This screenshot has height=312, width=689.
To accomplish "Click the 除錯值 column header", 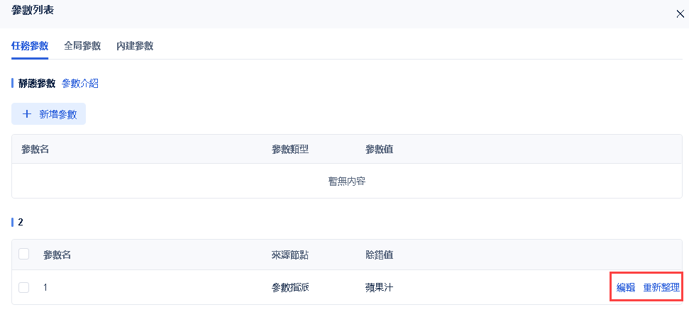I will point(379,255).
